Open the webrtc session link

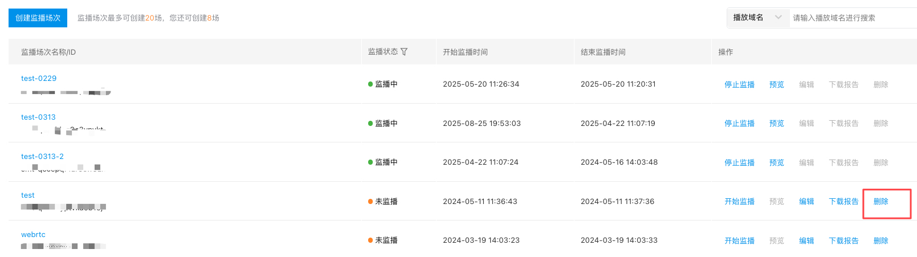(x=33, y=235)
